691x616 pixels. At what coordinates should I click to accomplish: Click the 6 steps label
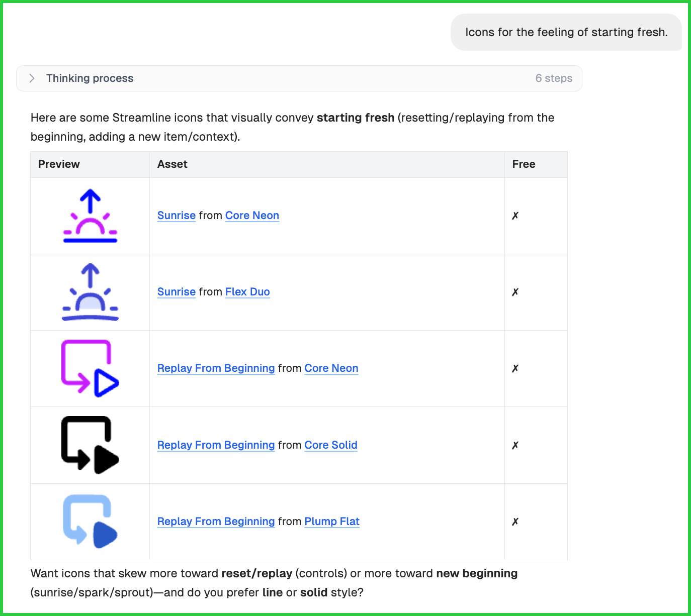[554, 78]
